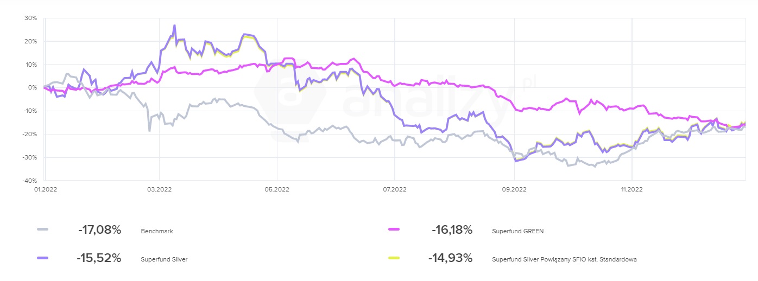
Task: Select the Superfund Silver Powiązany SFIO label
Action: tap(564, 259)
